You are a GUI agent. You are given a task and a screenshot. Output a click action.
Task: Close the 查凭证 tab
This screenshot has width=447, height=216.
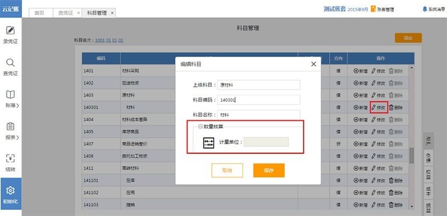pos(78,13)
